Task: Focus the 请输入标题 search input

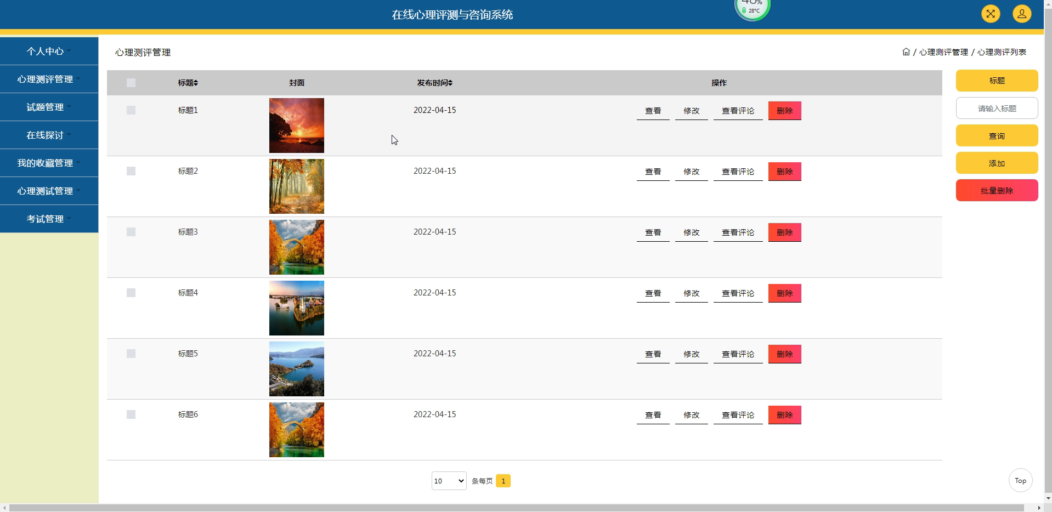Action: (997, 108)
